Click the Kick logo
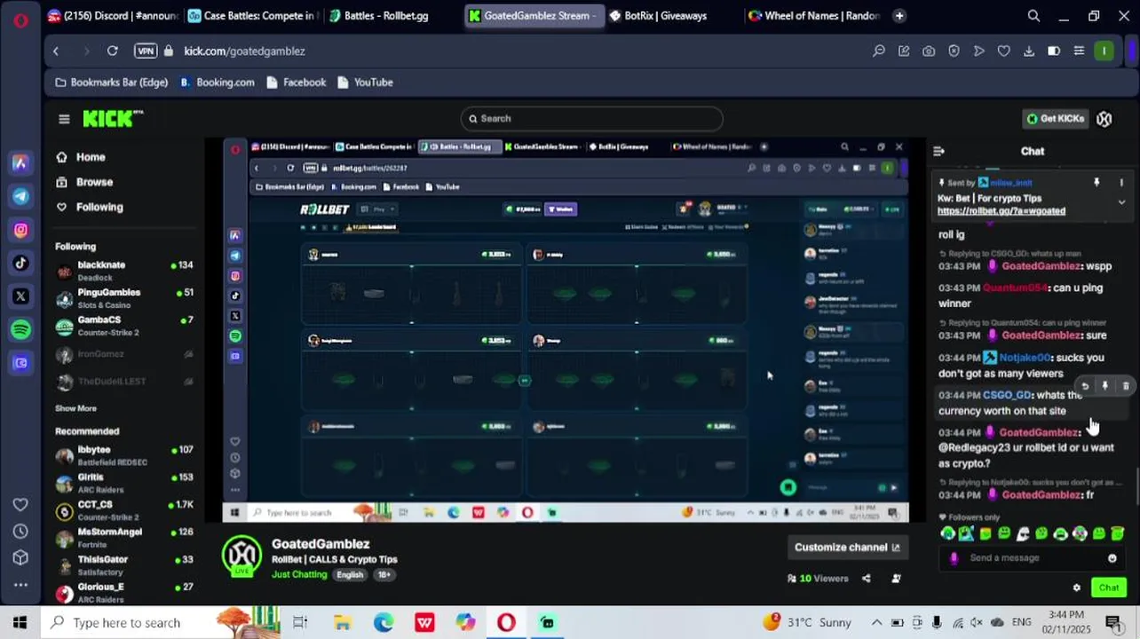 (113, 118)
